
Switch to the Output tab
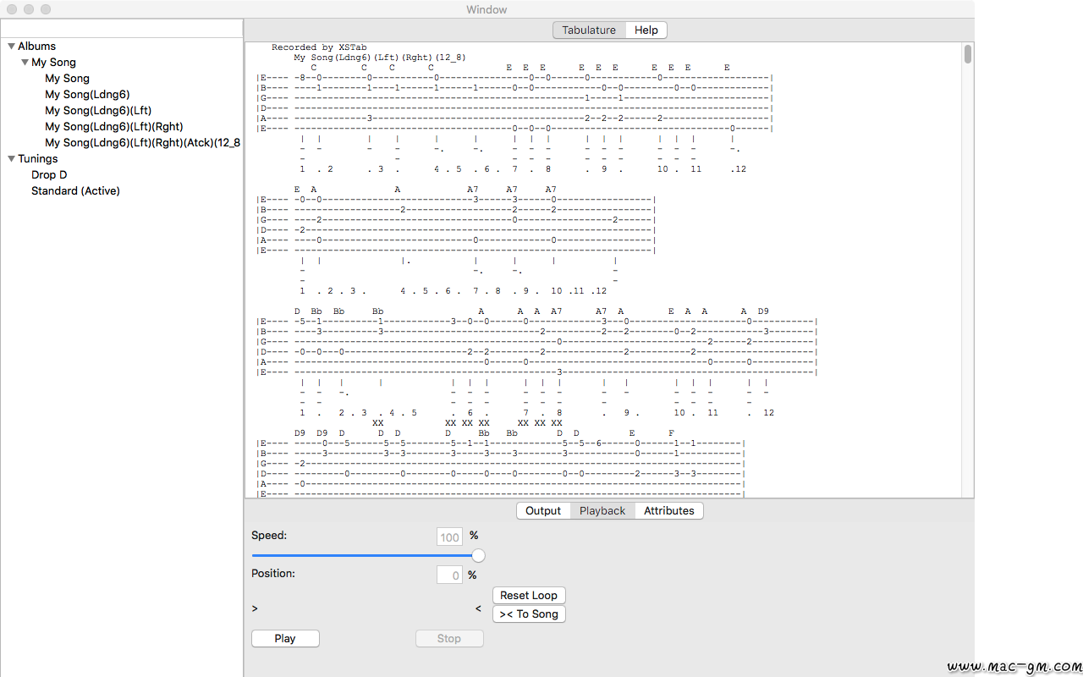[543, 510]
